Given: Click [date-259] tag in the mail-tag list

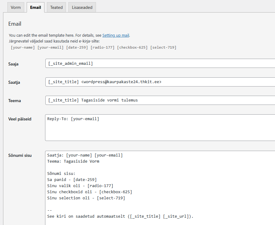Looking at the screenshot, I should click(x=77, y=47).
